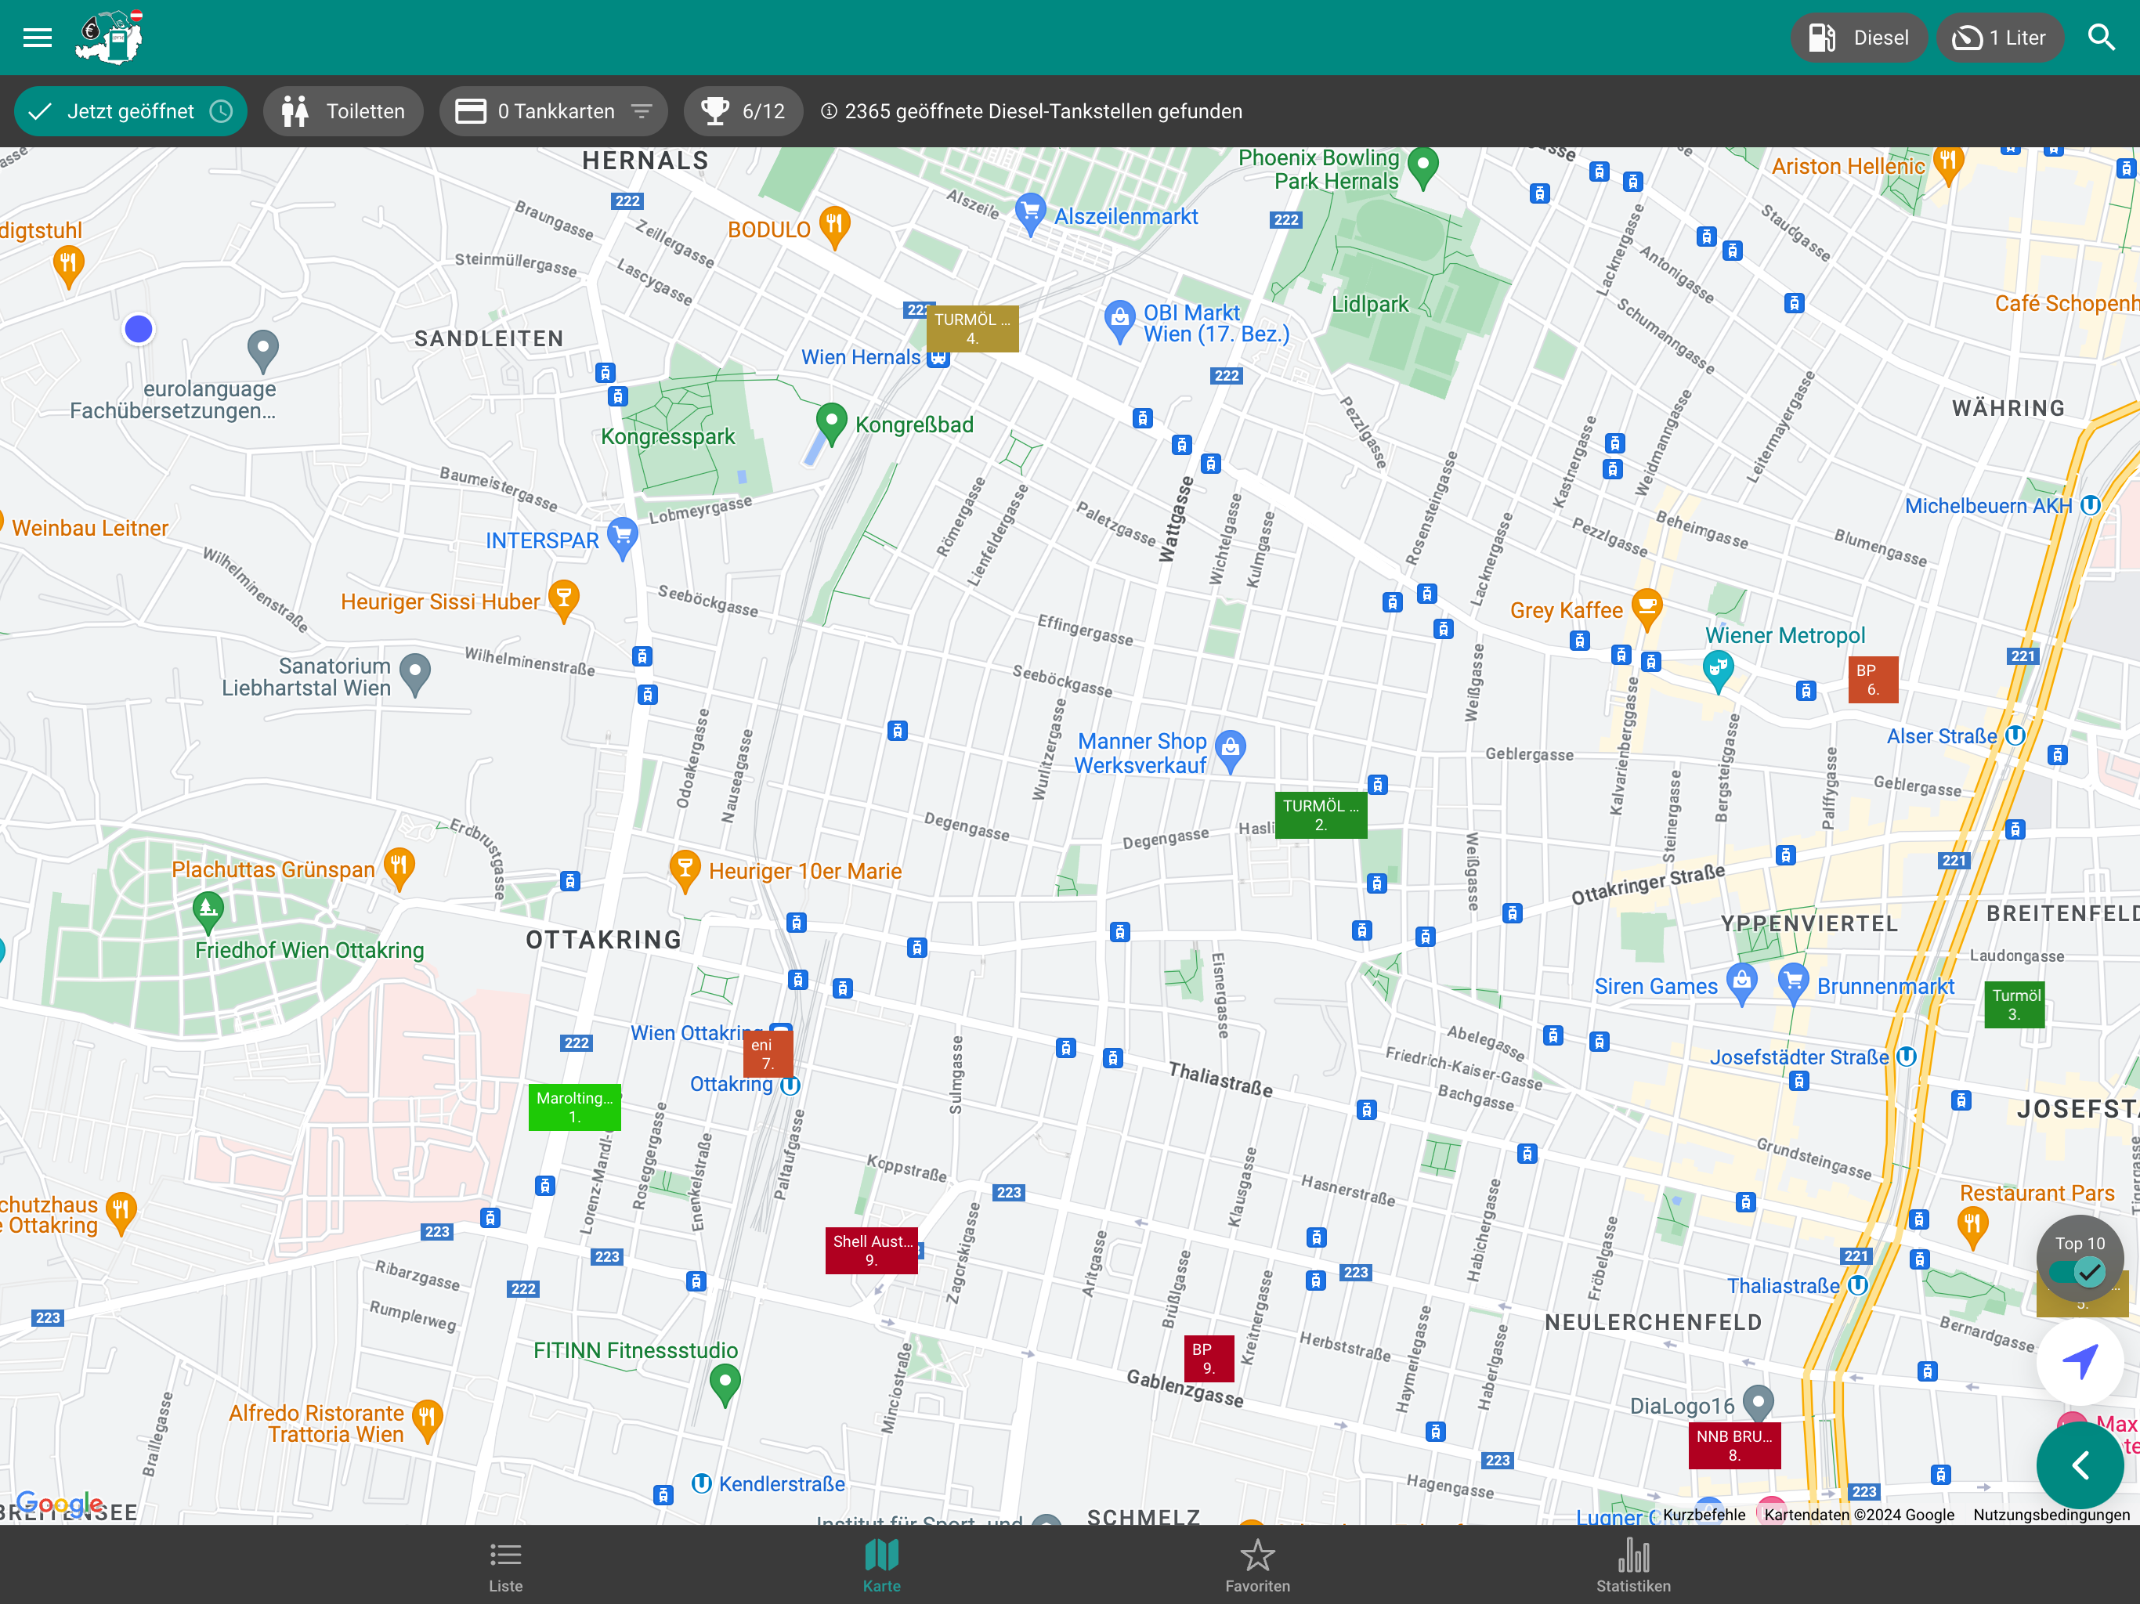Open the hamburger menu

coord(37,38)
